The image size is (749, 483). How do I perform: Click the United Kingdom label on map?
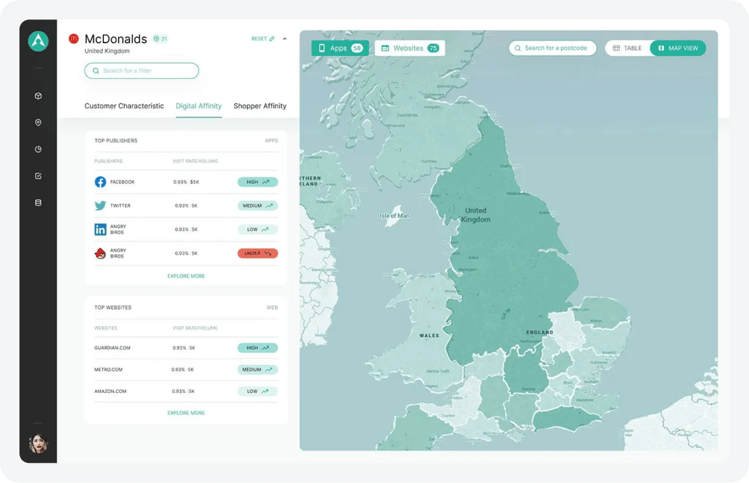point(476,215)
